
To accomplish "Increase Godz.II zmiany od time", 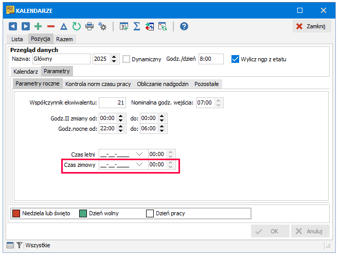I will [121, 116].
